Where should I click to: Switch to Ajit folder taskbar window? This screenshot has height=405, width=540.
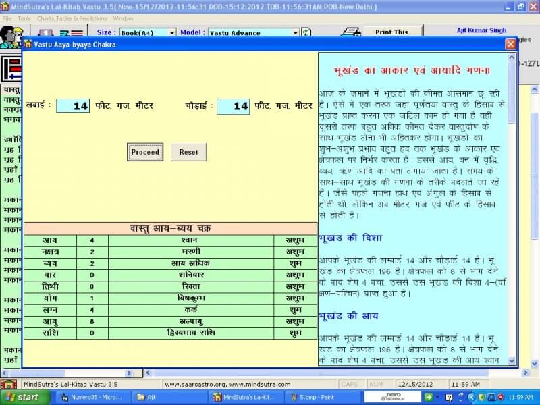[170, 397]
